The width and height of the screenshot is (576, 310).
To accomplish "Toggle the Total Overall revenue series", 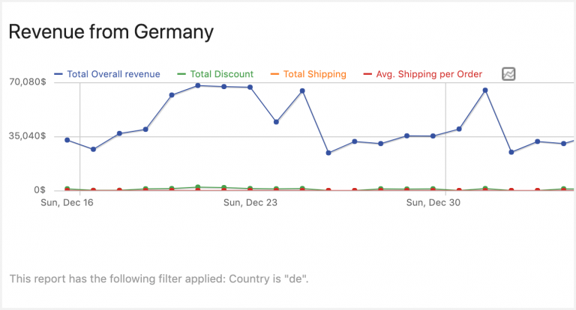I will 113,74.
